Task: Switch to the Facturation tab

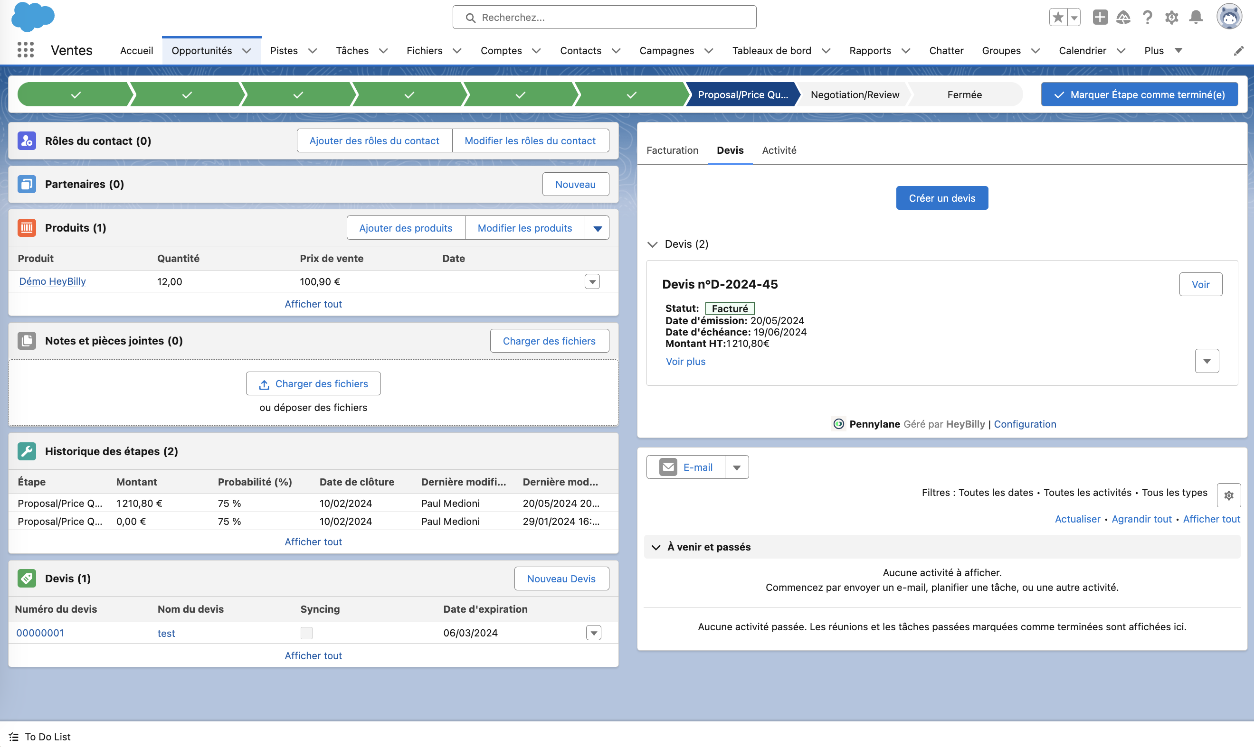Action: pyautogui.click(x=672, y=150)
